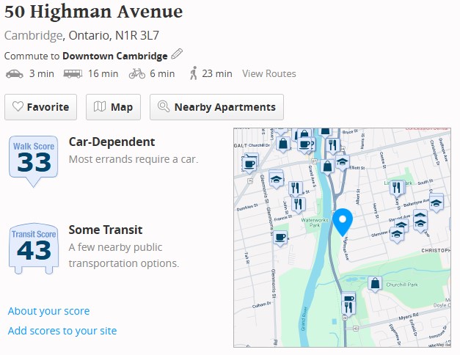This screenshot has height=355, width=460.
Task: Follow the Cambridge city link
Action: 34,35
